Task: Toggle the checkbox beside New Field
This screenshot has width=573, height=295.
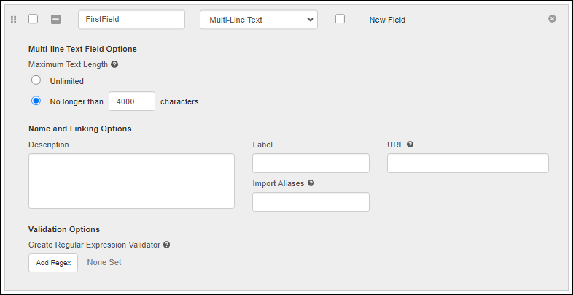Action: click(340, 19)
